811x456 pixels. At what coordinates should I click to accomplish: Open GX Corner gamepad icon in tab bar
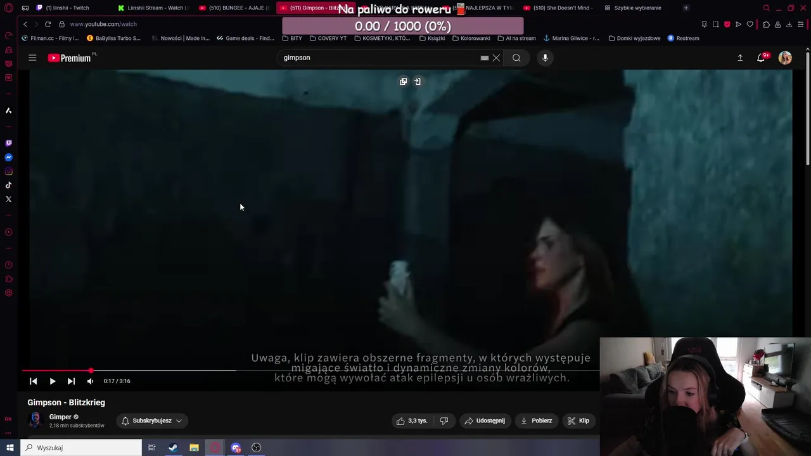point(25,8)
